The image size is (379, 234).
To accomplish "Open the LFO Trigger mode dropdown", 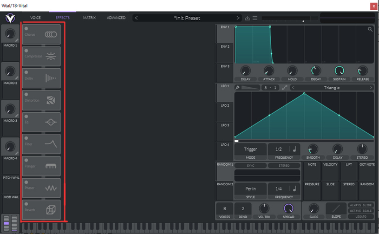I will click(250, 149).
